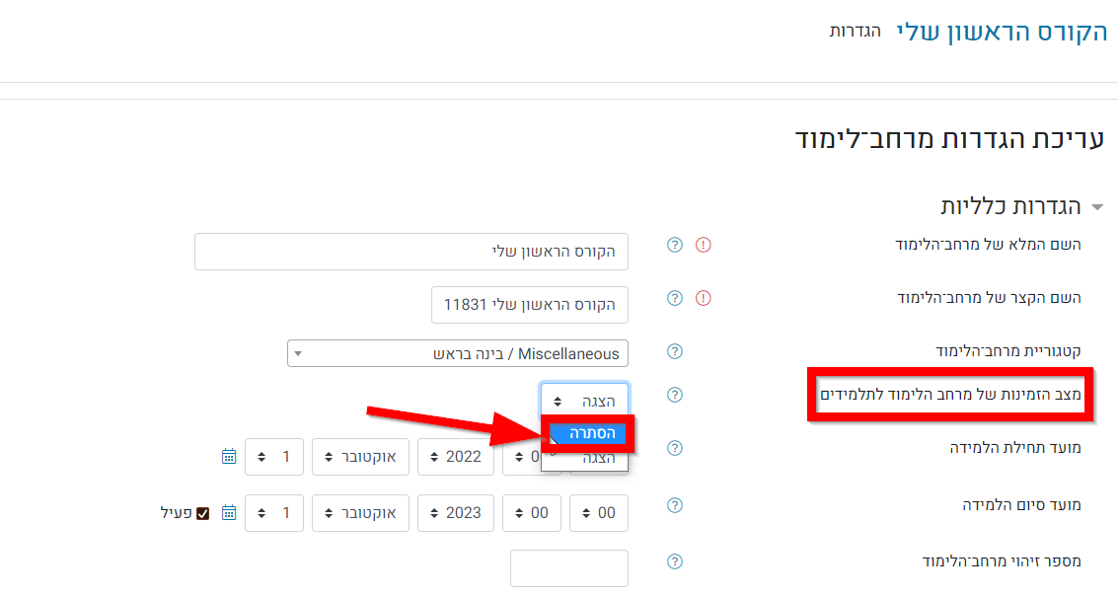Screen dimensions: 1118x597
Task: Open the end date minute dropdown
Action: 599,513
